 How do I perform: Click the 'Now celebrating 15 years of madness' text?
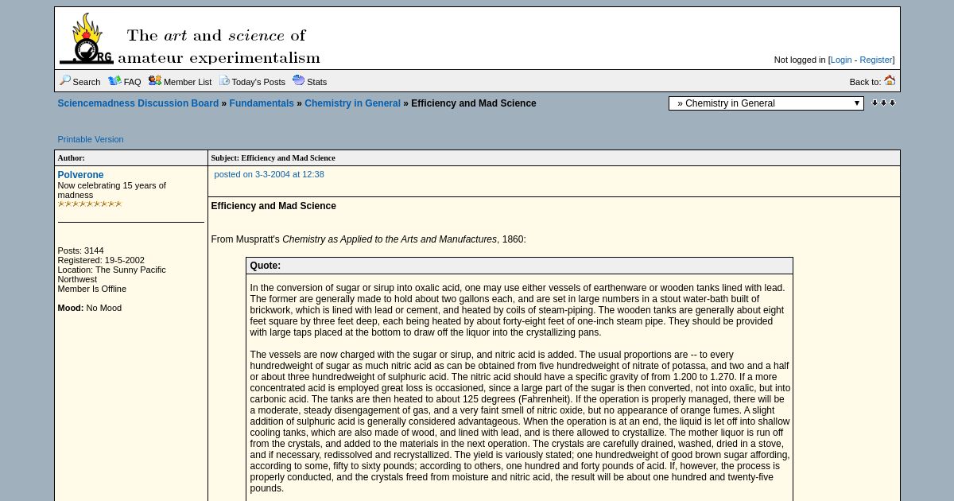pos(111,190)
